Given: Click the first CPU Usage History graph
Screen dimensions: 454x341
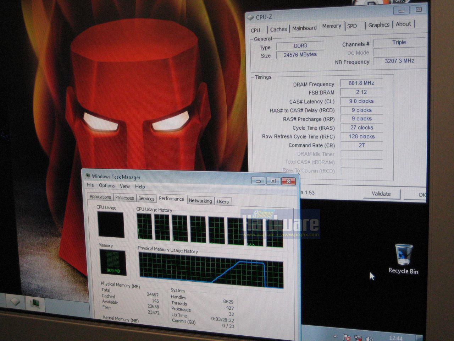Looking at the screenshot, I should [144, 226].
